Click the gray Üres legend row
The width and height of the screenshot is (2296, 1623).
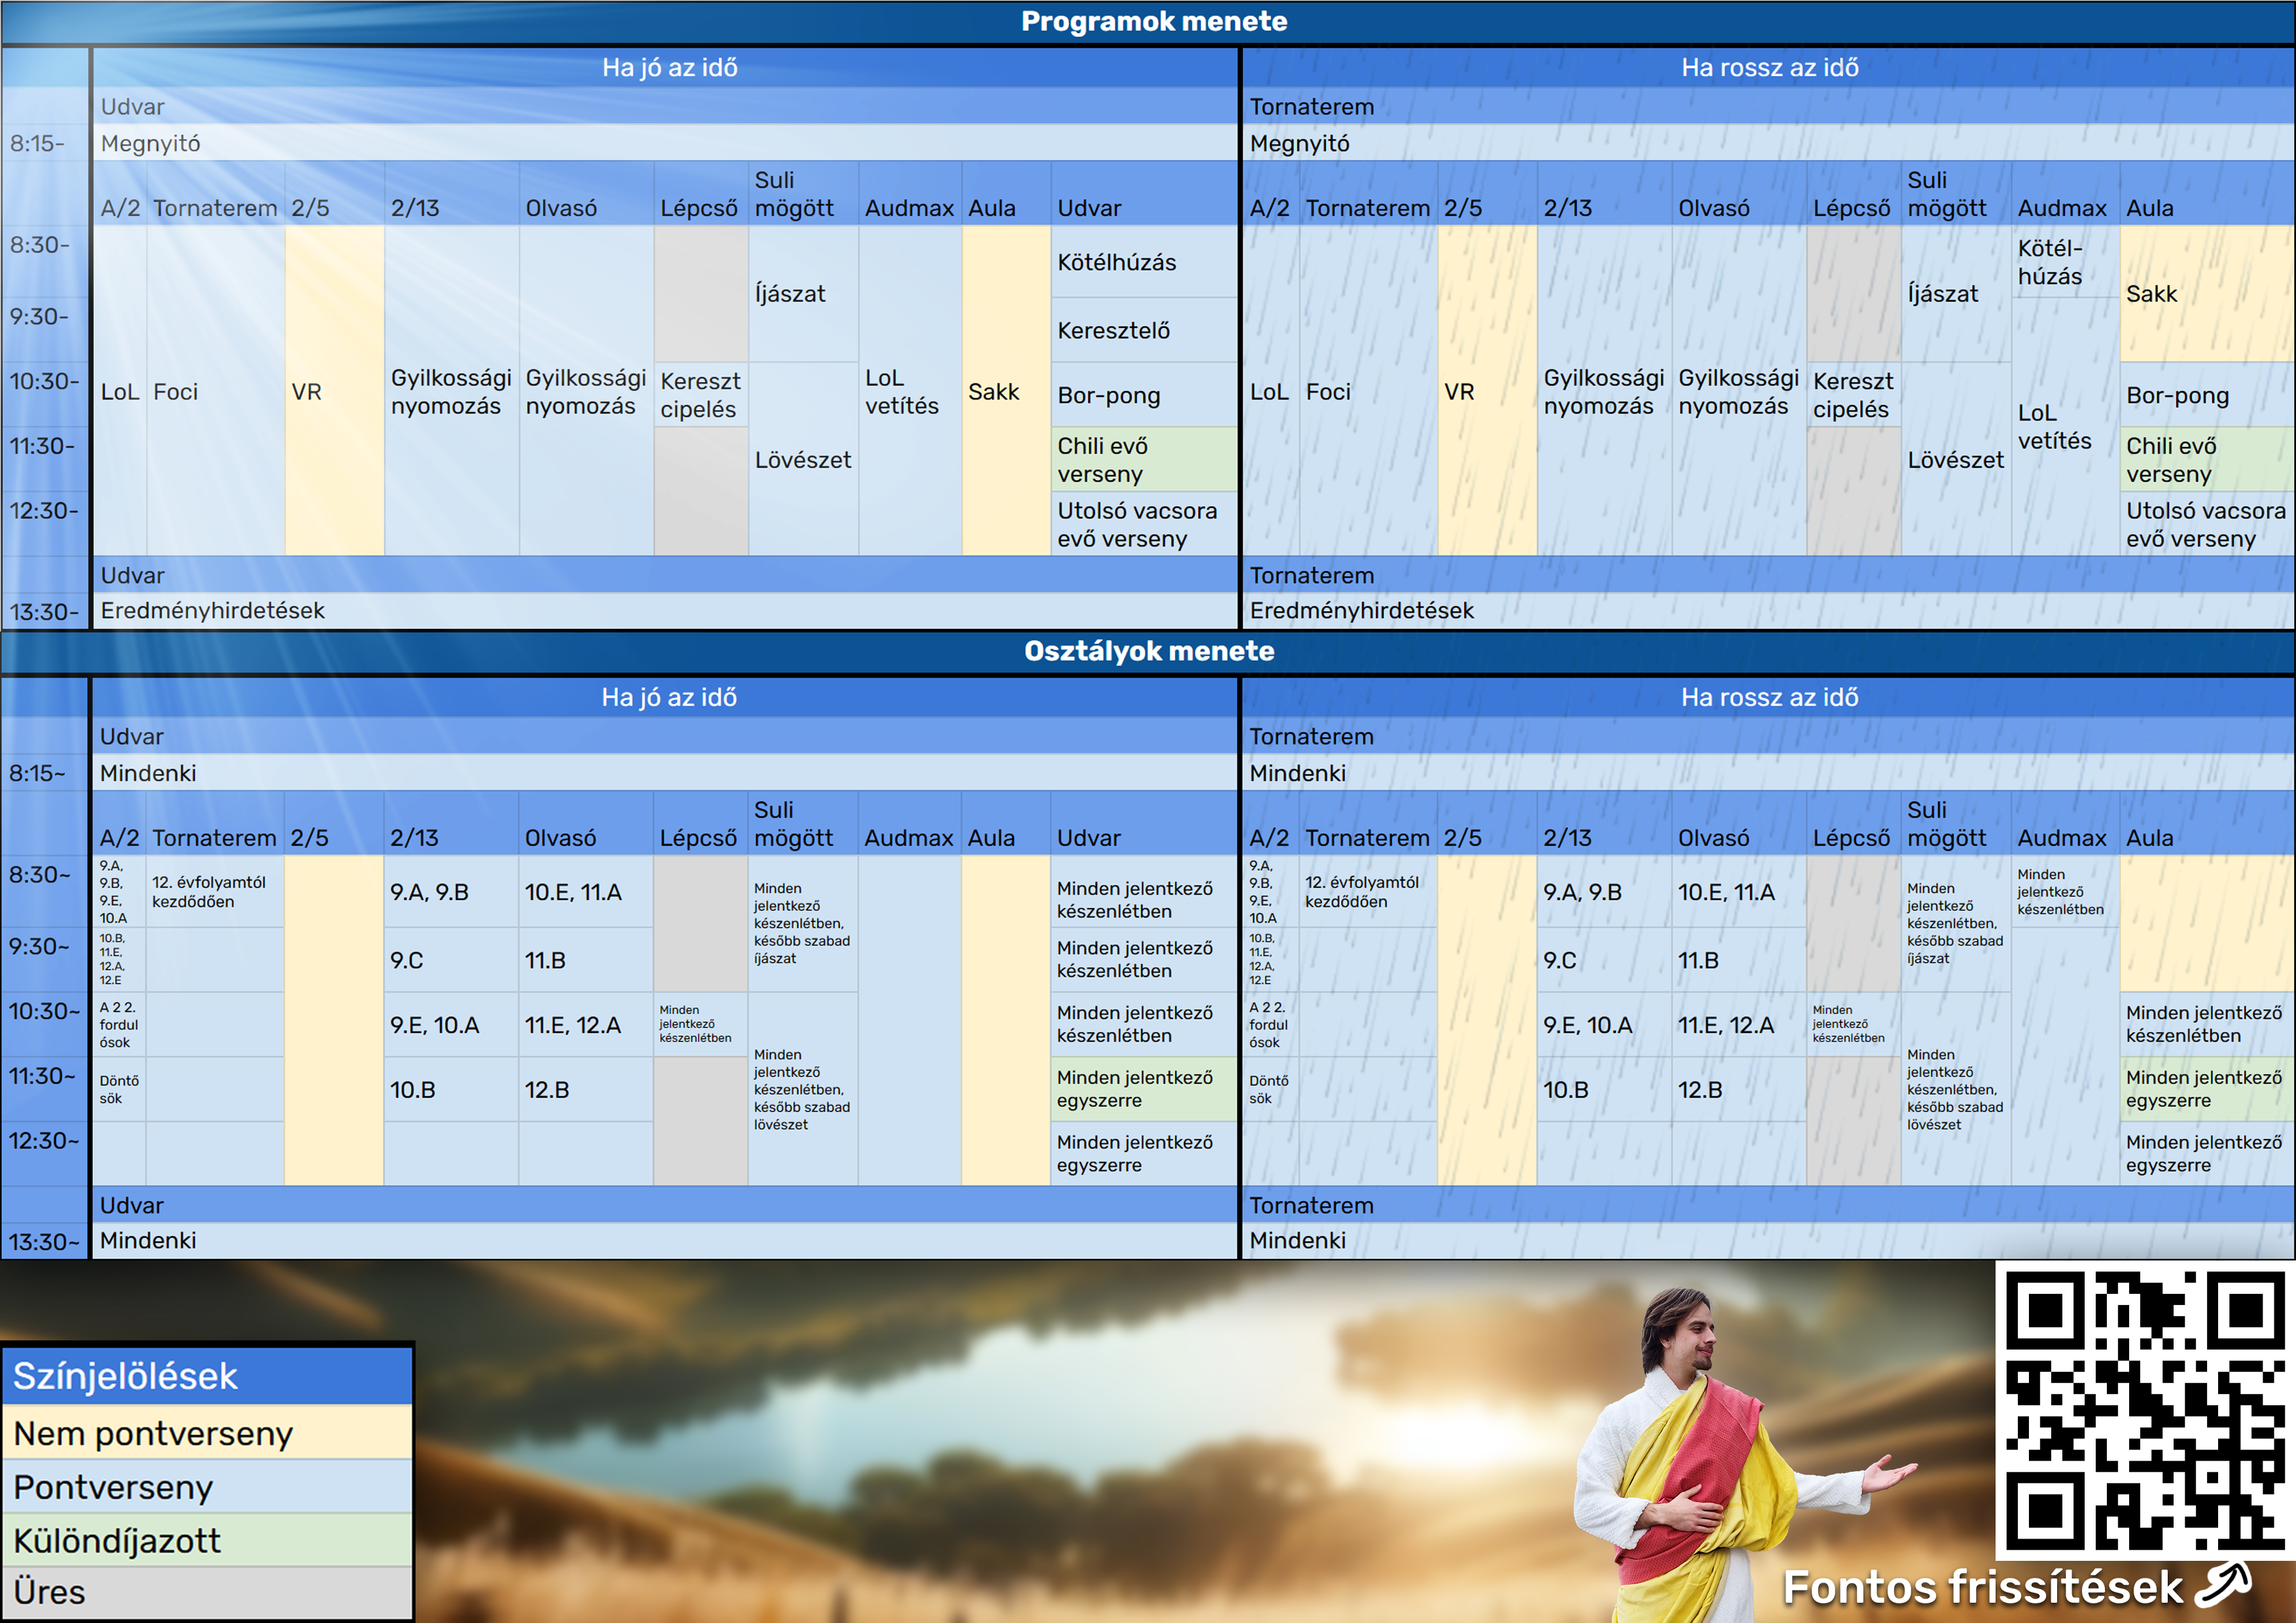pyautogui.click(x=207, y=1592)
